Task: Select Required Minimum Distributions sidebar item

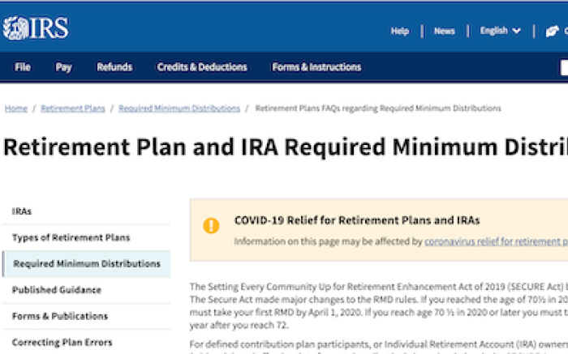Action: pyautogui.click(x=86, y=263)
